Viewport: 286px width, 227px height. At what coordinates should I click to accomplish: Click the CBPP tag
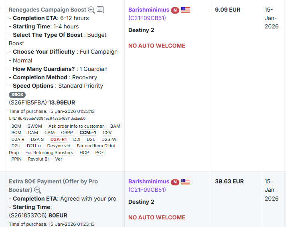pos(67,133)
